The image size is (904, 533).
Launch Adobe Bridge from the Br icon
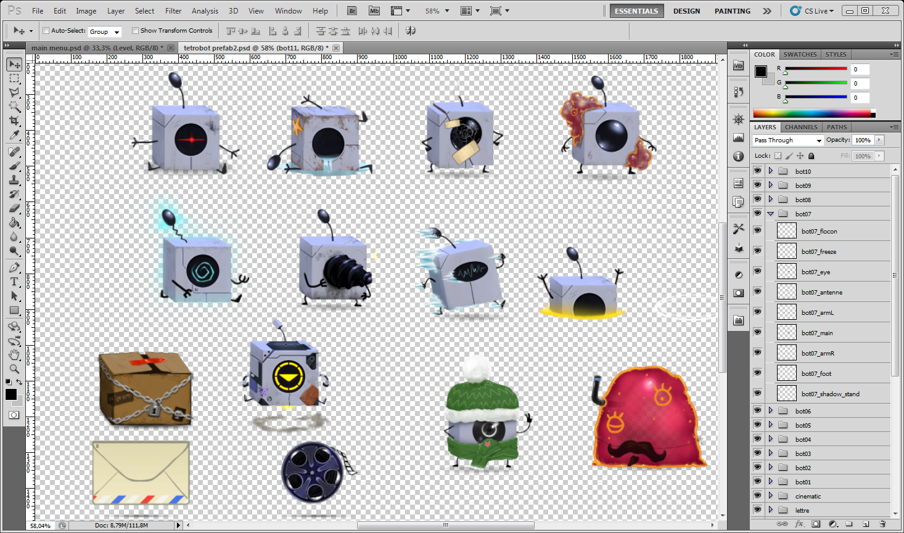352,10
